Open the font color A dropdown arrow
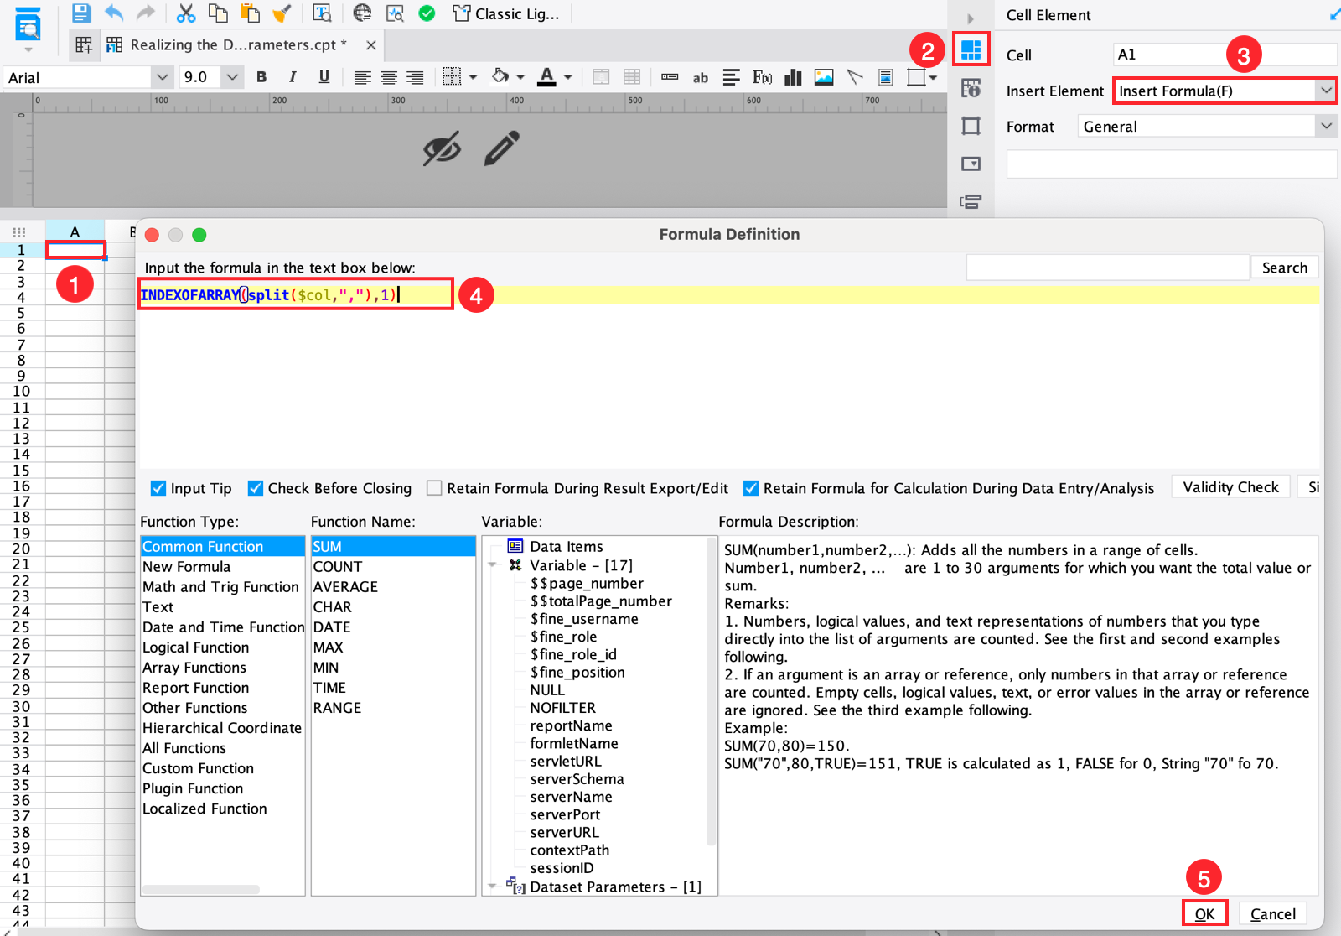The width and height of the screenshot is (1341, 936). click(568, 77)
